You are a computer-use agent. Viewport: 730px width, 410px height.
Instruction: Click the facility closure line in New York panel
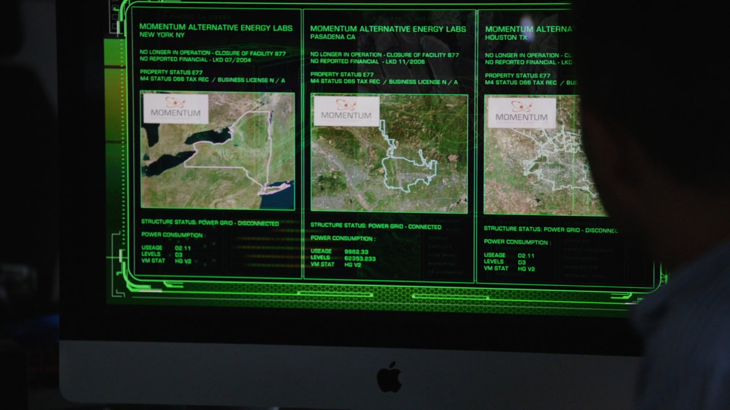point(213,53)
